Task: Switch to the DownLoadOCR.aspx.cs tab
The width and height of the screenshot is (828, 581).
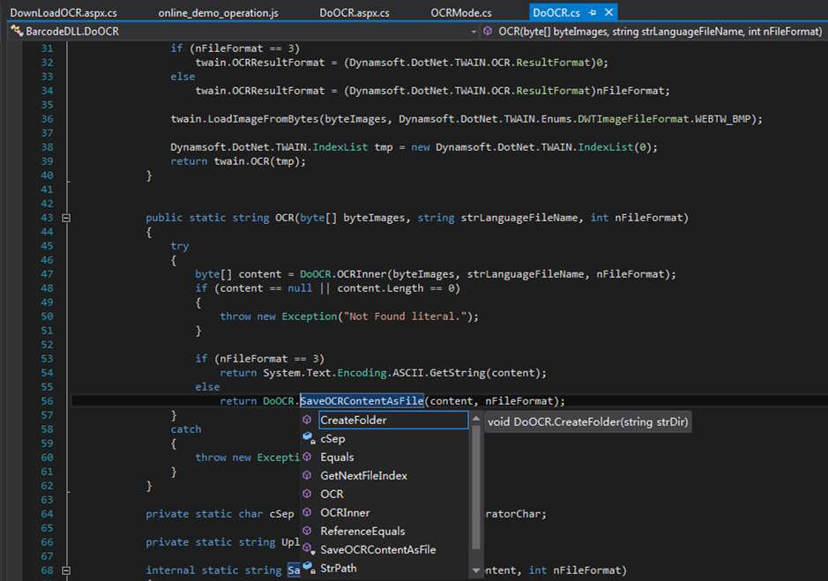Action: pos(63,13)
